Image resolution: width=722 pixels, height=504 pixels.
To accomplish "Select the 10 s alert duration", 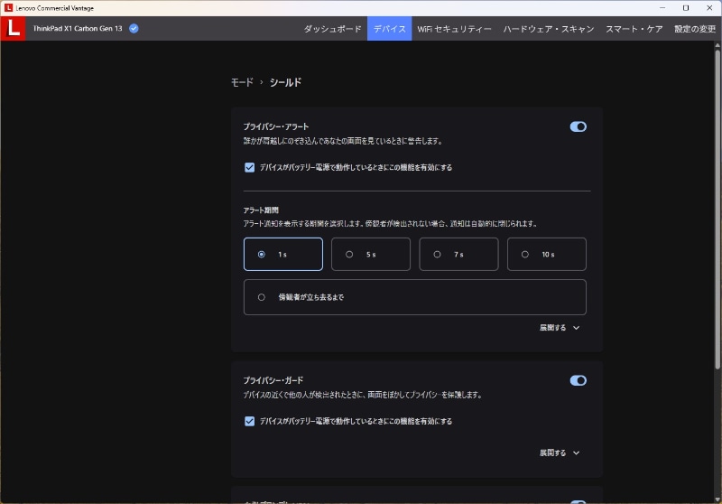I will pyautogui.click(x=547, y=255).
